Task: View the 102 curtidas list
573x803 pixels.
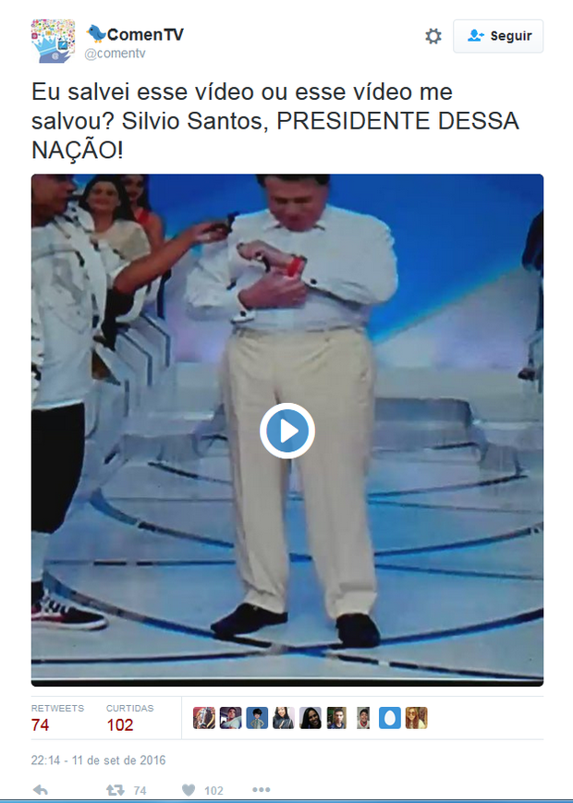Action: tap(129, 718)
